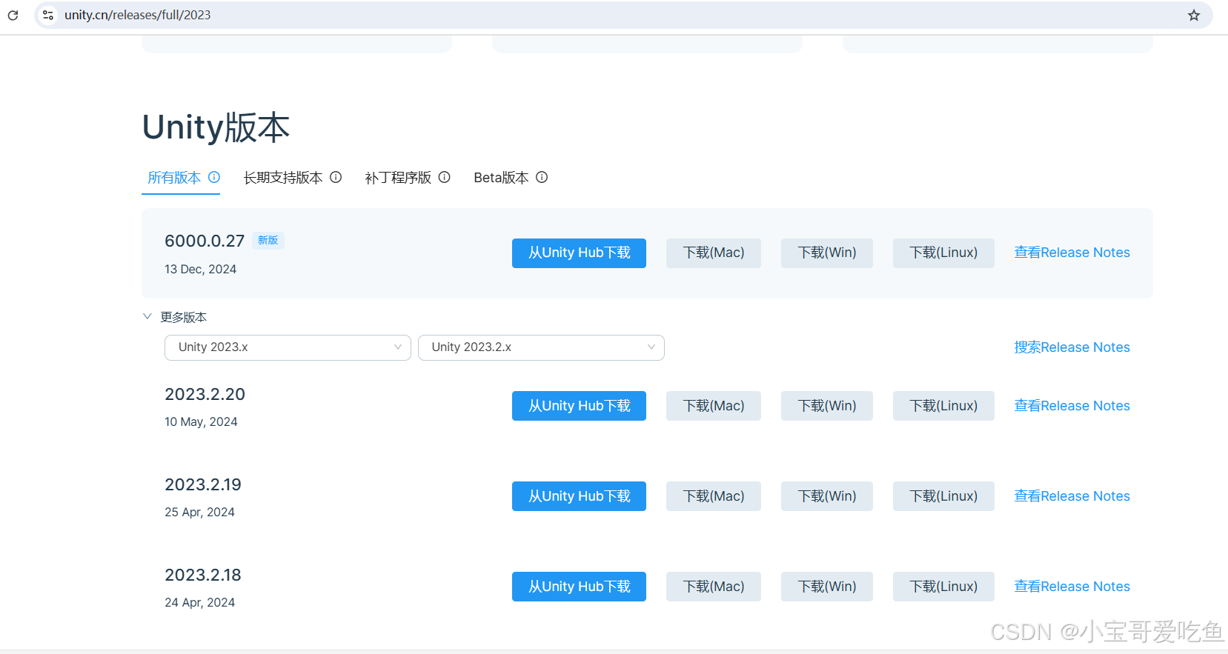Click the date 25 Apr, 2024
Viewport: 1228px width, 654px height.
pos(199,513)
